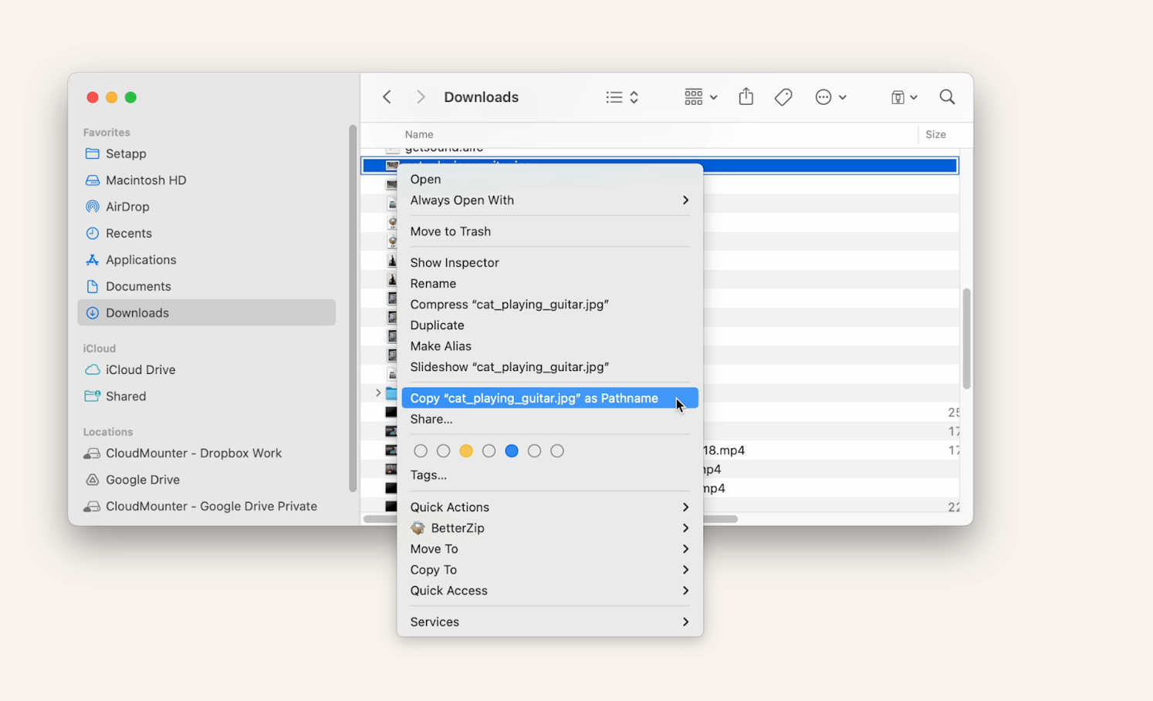This screenshot has height=701, width=1153.
Task: Expand the Always Open With submenu
Action: (x=684, y=200)
